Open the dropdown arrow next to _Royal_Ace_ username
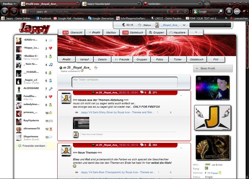 pyautogui.click(x=184, y=25)
